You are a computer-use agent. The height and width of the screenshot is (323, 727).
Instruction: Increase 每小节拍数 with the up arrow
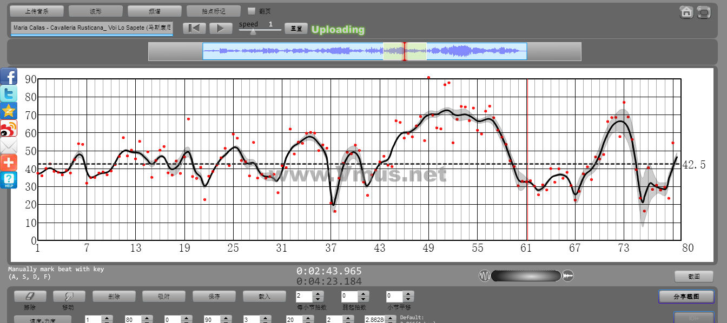click(318, 294)
